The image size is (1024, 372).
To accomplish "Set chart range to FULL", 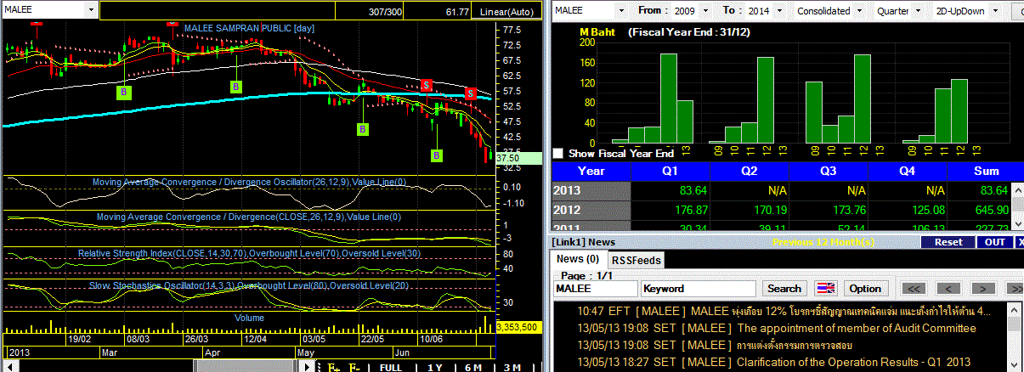I will coord(391,367).
